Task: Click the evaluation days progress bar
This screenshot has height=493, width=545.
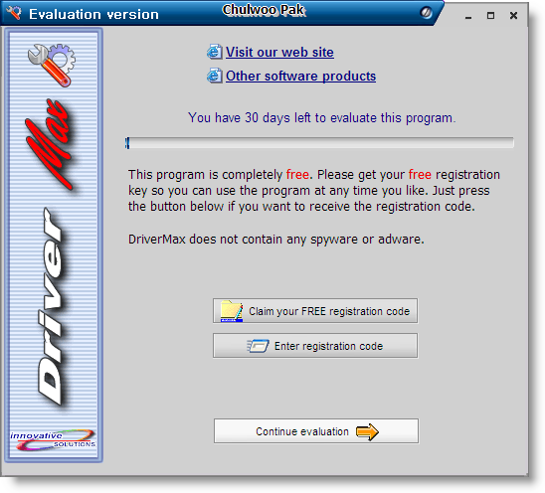Action: [x=319, y=143]
